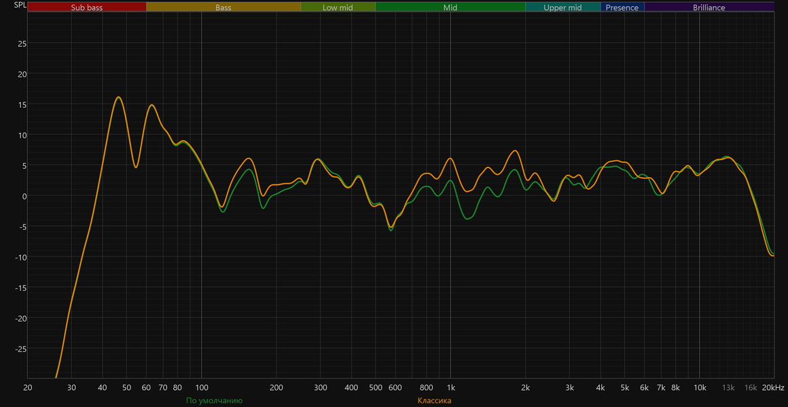This screenshot has width=788, height=407.
Task: Click the -10 dB level label
Action: [x=20, y=258]
